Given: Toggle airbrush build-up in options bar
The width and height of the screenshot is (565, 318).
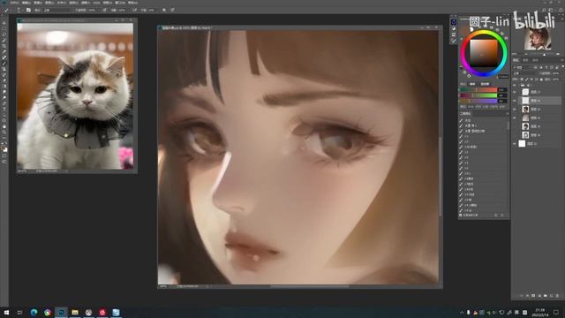Looking at the screenshot, I should click(x=134, y=10).
